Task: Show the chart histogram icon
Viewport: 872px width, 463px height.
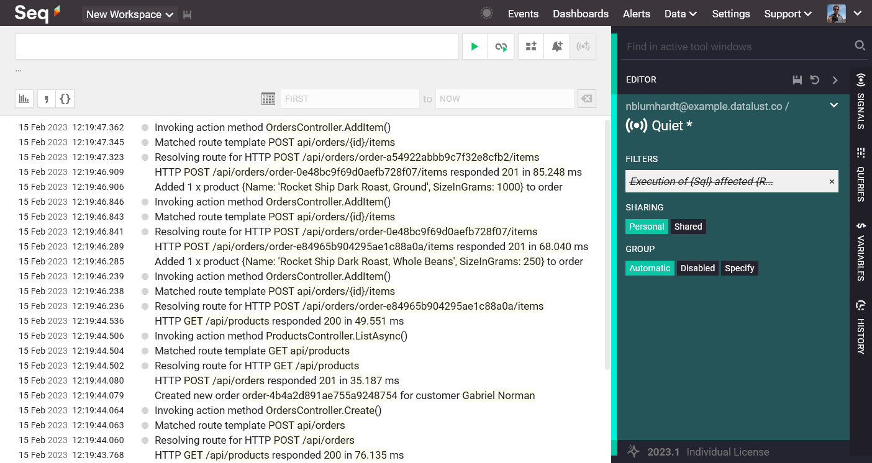Action: (x=24, y=98)
